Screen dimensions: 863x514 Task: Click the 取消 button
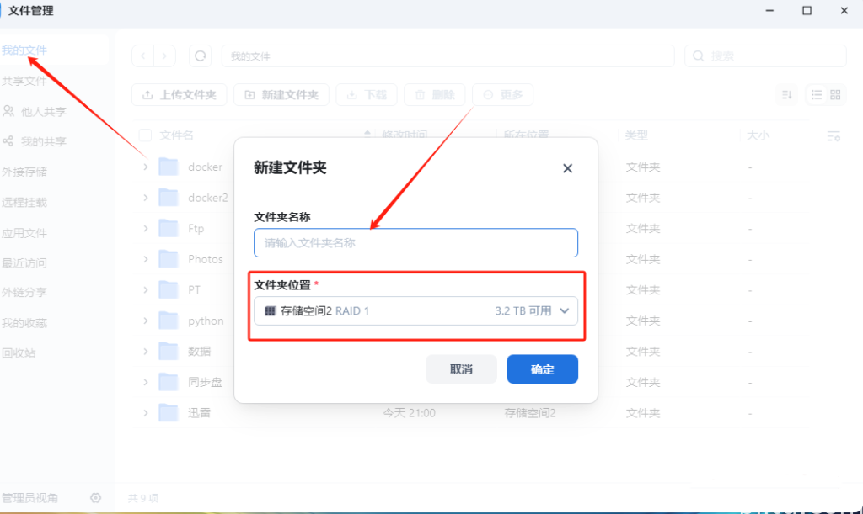461,369
